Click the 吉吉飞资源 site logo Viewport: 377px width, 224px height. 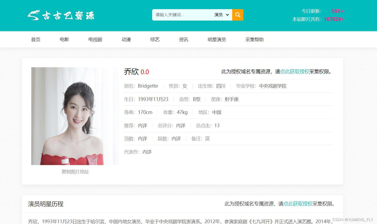click(x=61, y=15)
